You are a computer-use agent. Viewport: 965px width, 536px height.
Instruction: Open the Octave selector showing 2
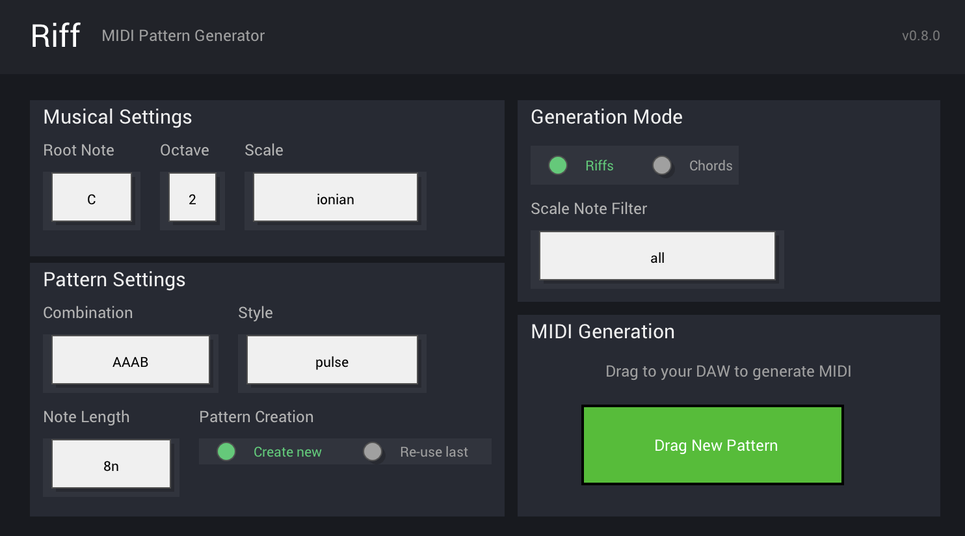point(192,198)
